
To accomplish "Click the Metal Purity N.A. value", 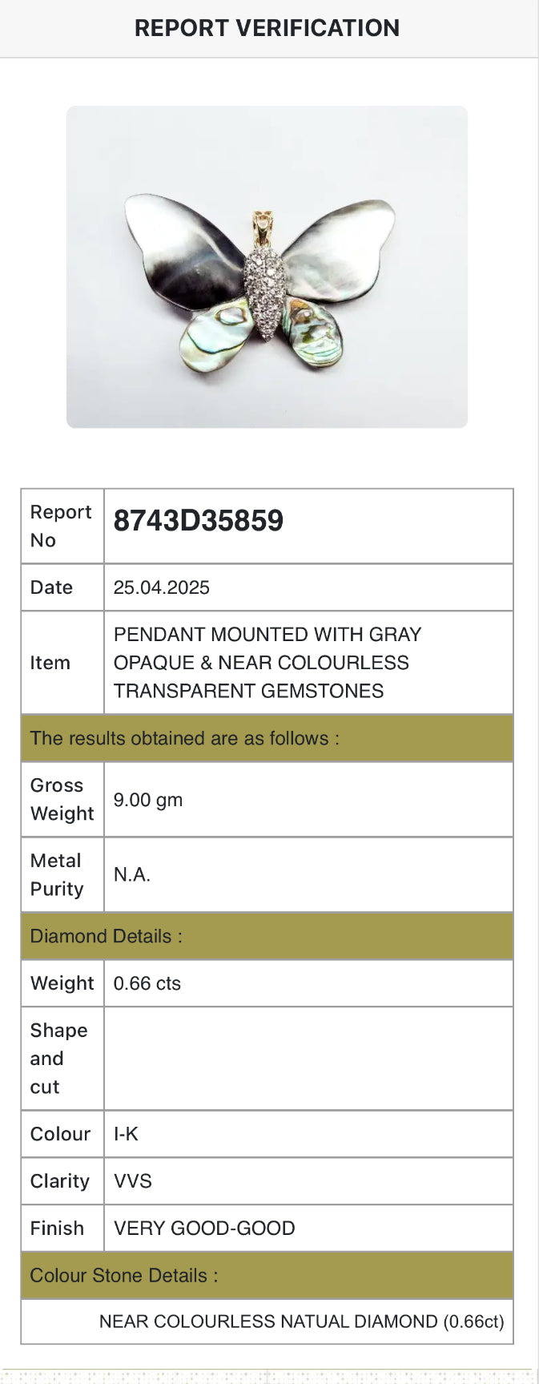I will tap(132, 874).
